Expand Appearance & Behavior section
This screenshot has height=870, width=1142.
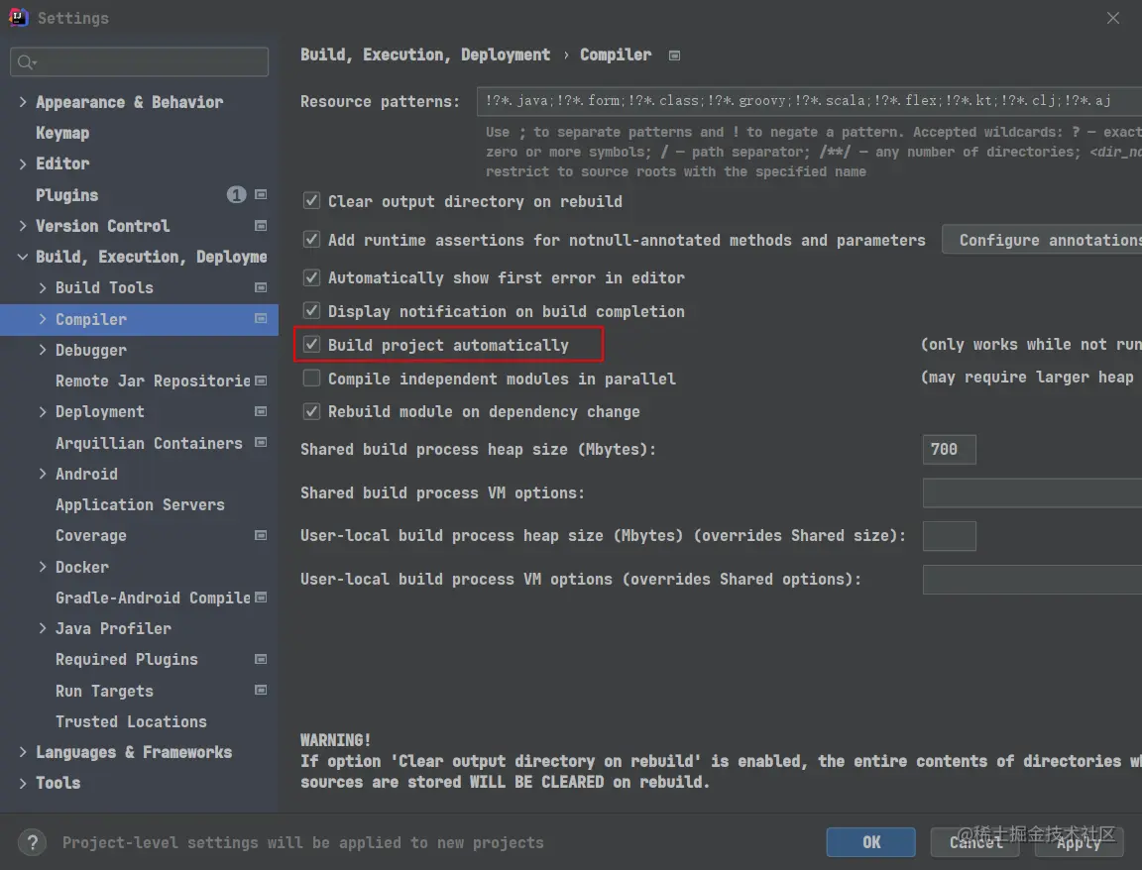[23, 102]
